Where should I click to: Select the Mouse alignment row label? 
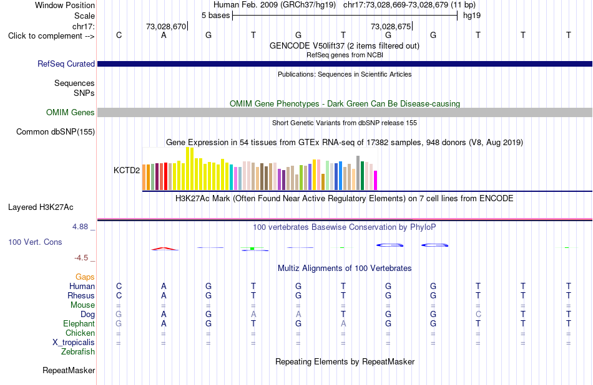82,305
